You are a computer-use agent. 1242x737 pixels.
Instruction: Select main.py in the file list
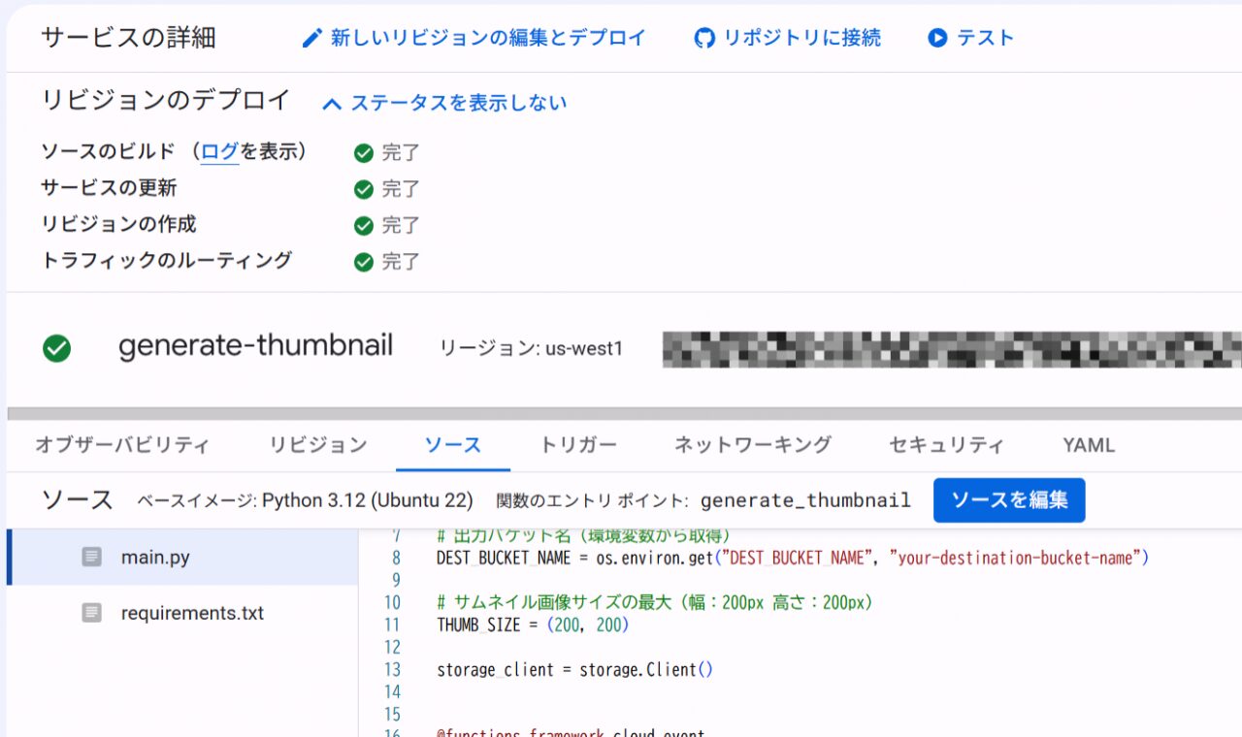click(x=182, y=557)
